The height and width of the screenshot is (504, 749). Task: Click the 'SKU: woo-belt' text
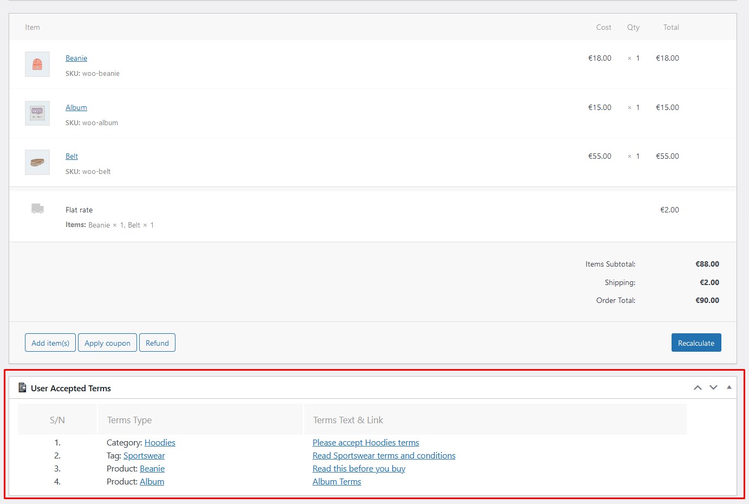pos(88,171)
